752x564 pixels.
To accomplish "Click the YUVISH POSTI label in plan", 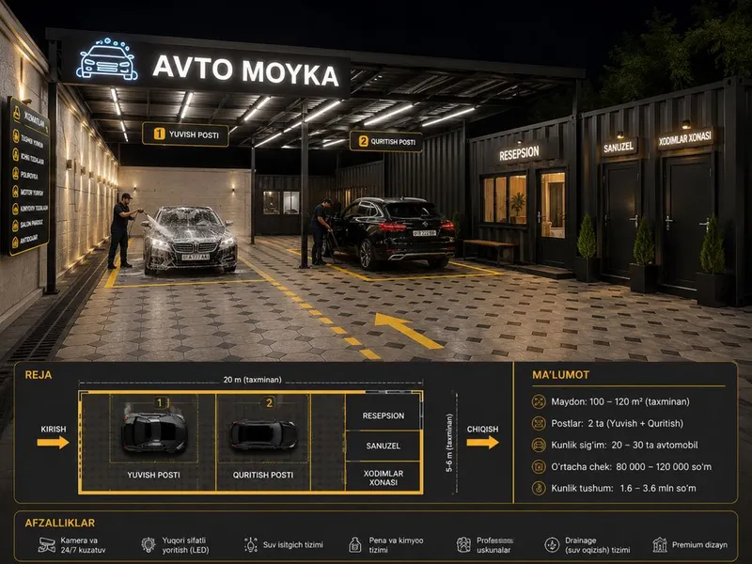I will [x=153, y=475].
